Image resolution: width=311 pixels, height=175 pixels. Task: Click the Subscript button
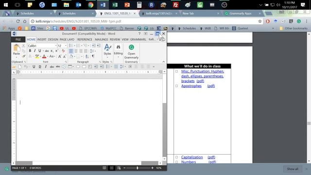click(x=52, y=51)
